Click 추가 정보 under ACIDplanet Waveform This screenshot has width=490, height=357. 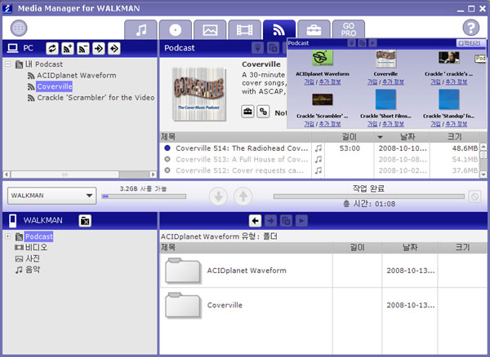pyautogui.click(x=330, y=82)
